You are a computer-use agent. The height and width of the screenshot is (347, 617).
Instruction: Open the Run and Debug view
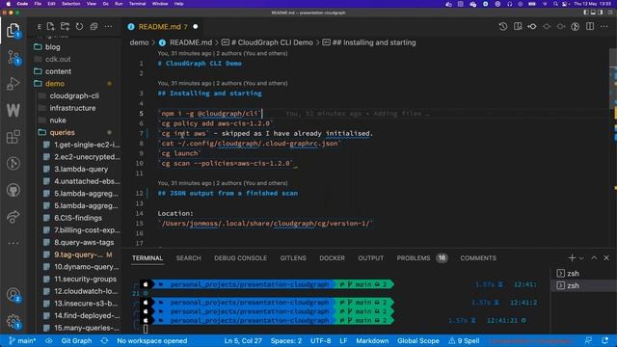13,84
